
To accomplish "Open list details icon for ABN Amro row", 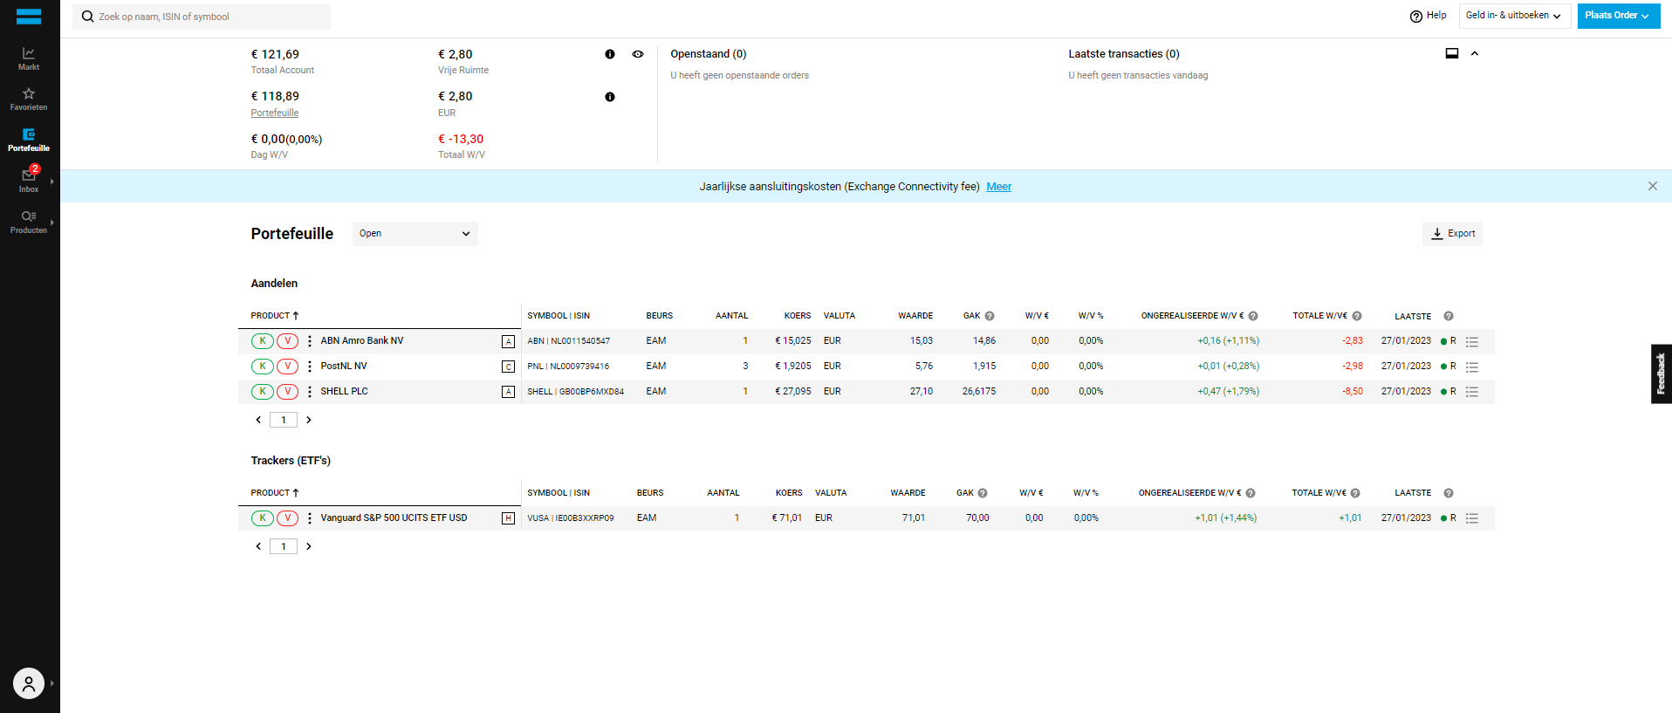I will pos(1472,342).
